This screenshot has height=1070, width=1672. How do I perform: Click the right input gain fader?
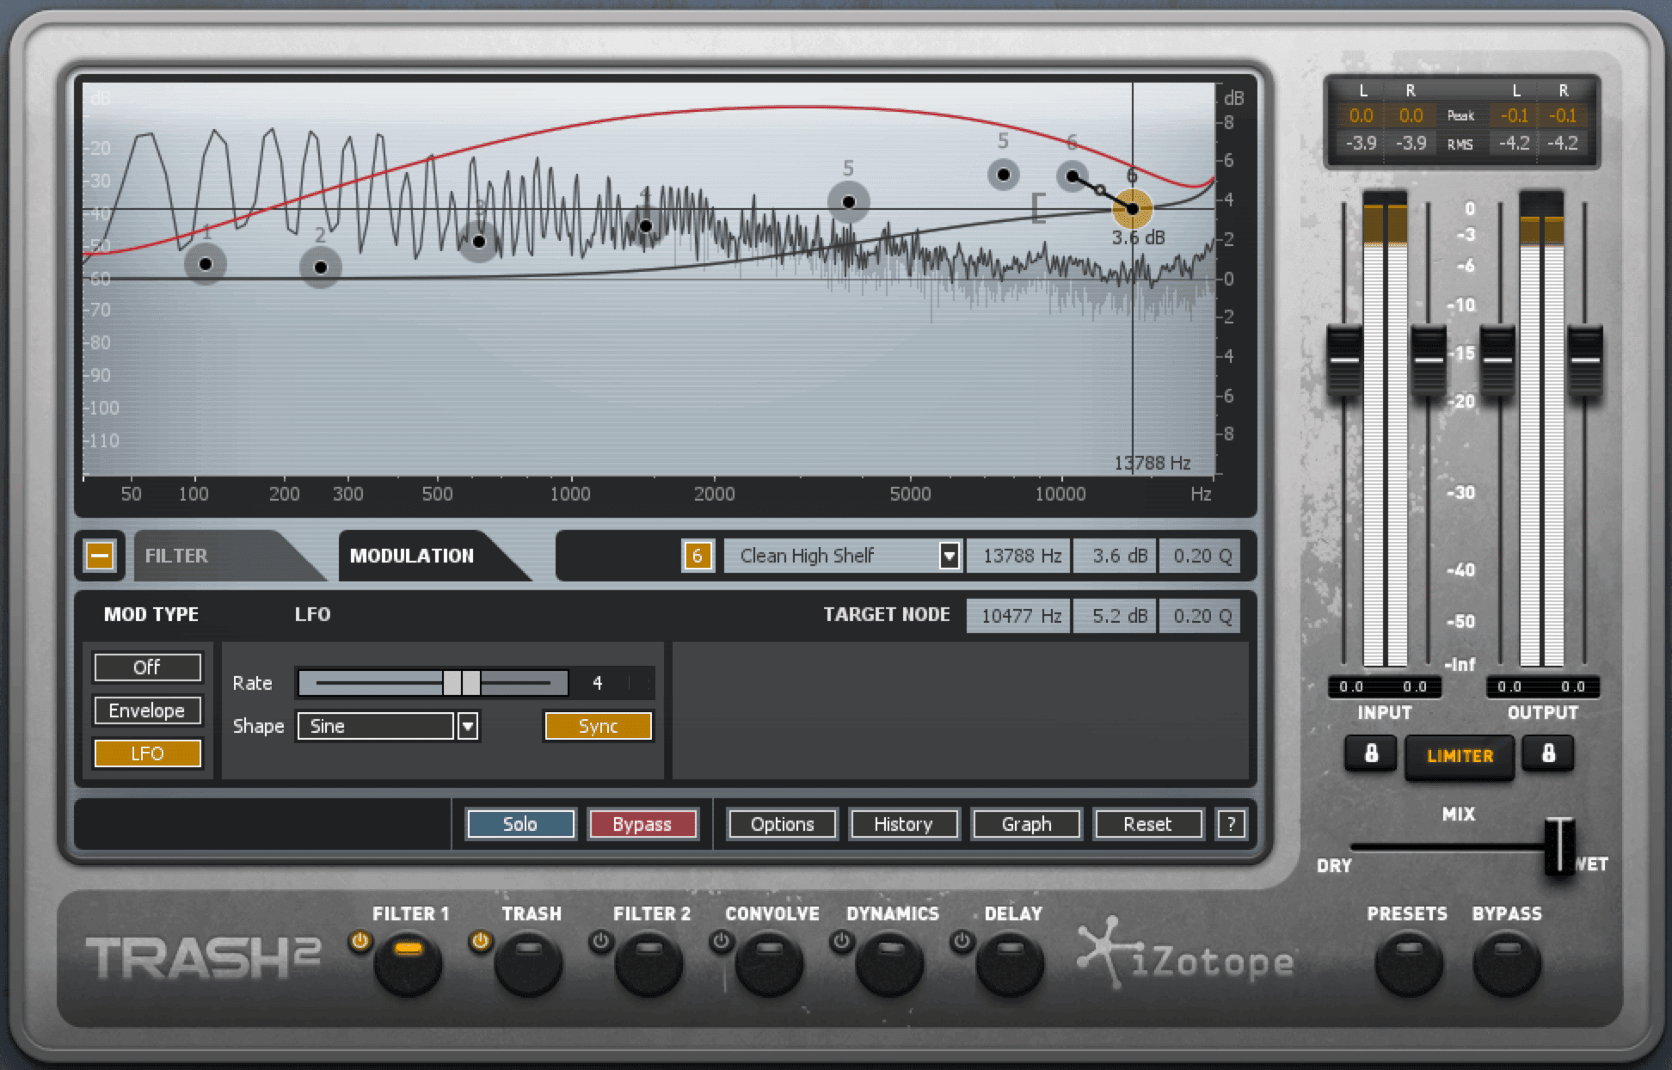1429,360
